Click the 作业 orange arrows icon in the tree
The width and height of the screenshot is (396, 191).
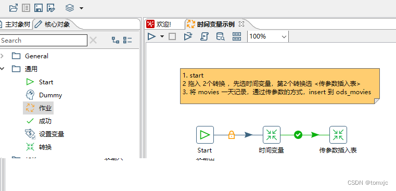click(x=30, y=108)
